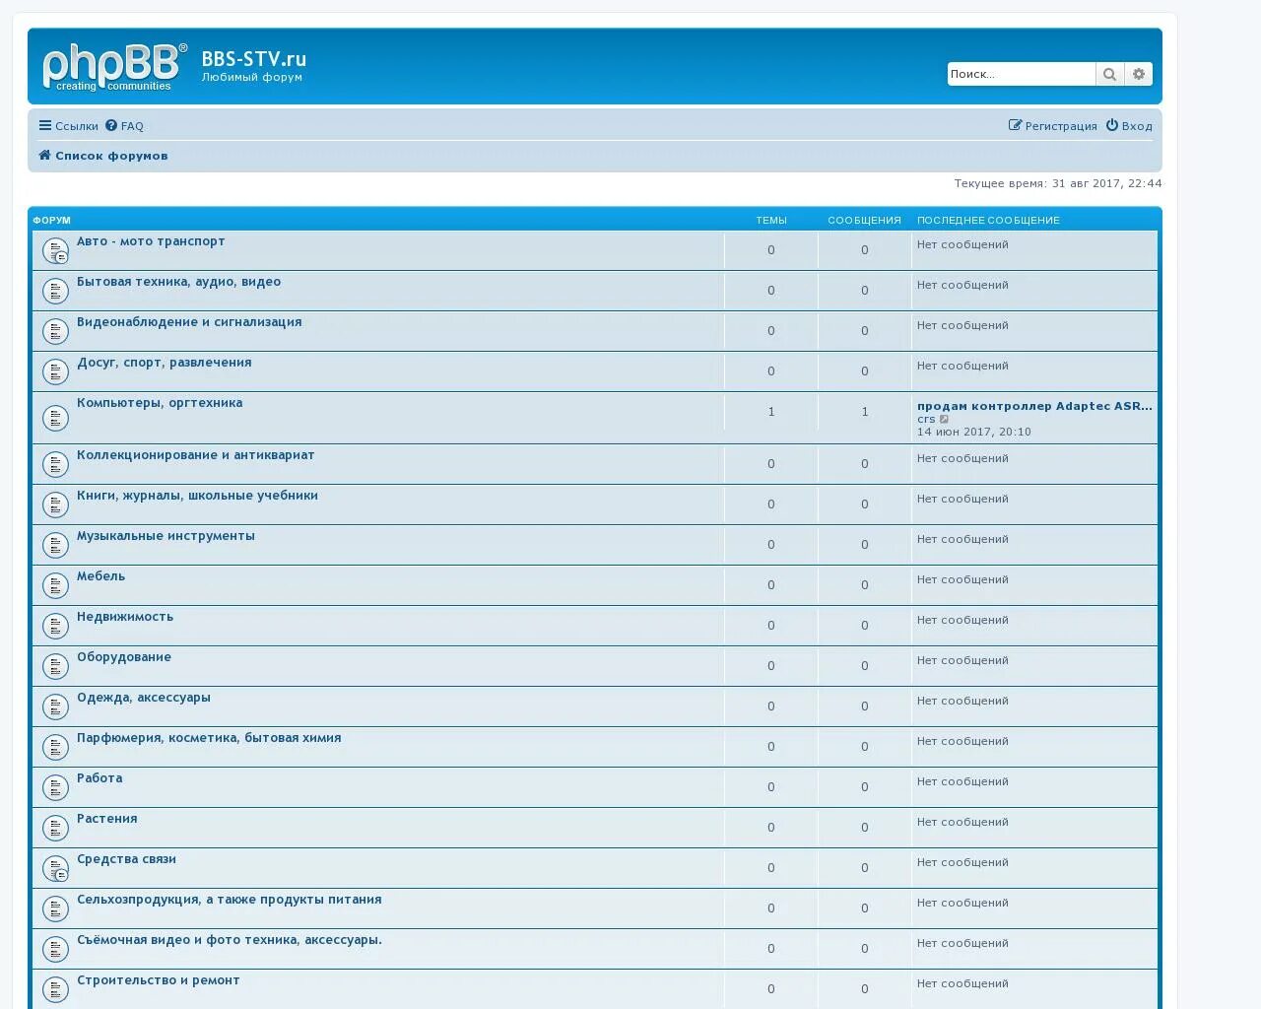Click the Вход login link
This screenshot has width=1261, height=1009.
(x=1129, y=126)
